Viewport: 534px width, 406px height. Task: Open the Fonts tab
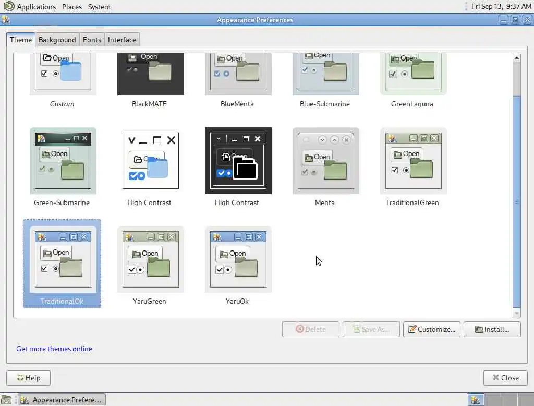(x=92, y=40)
